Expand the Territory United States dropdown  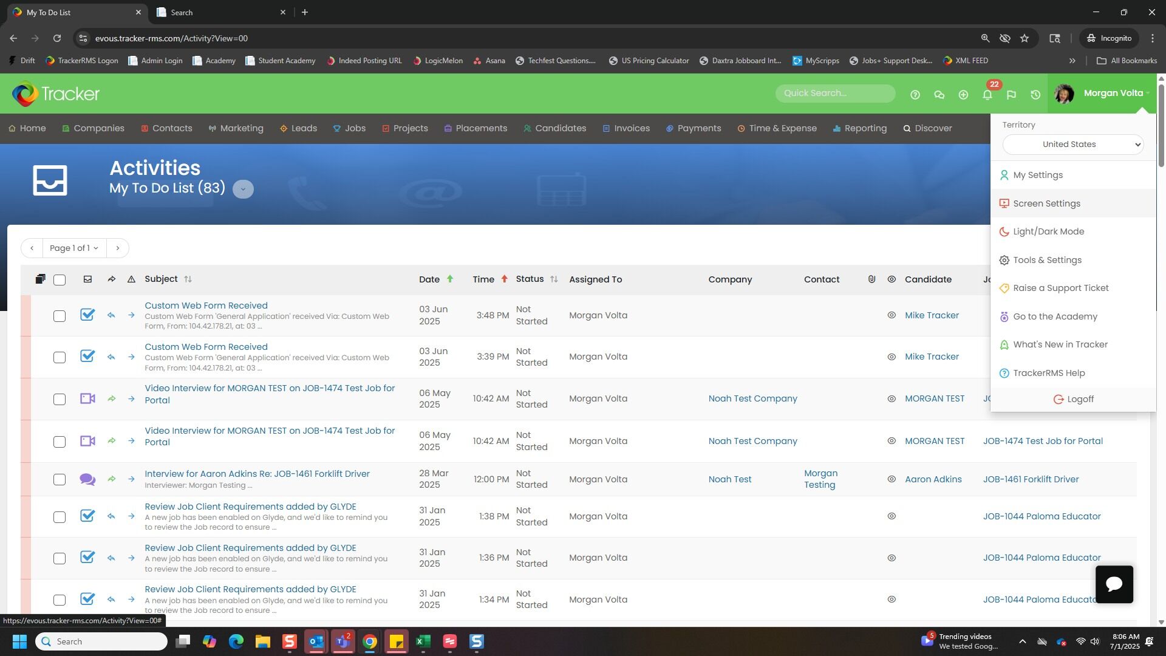click(1072, 145)
